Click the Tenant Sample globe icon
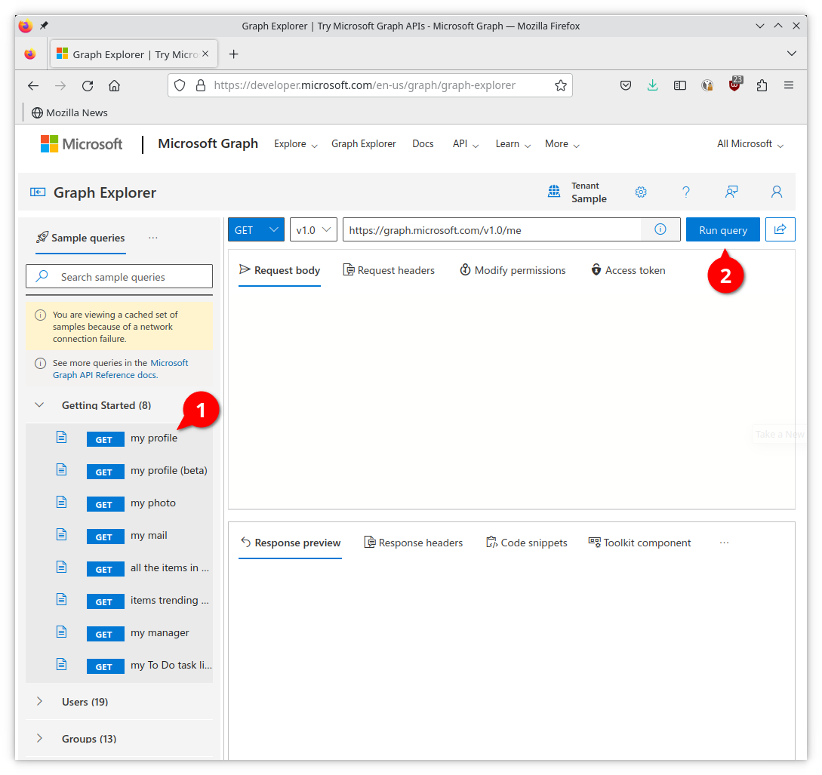822x775 pixels. click(555, 192)
